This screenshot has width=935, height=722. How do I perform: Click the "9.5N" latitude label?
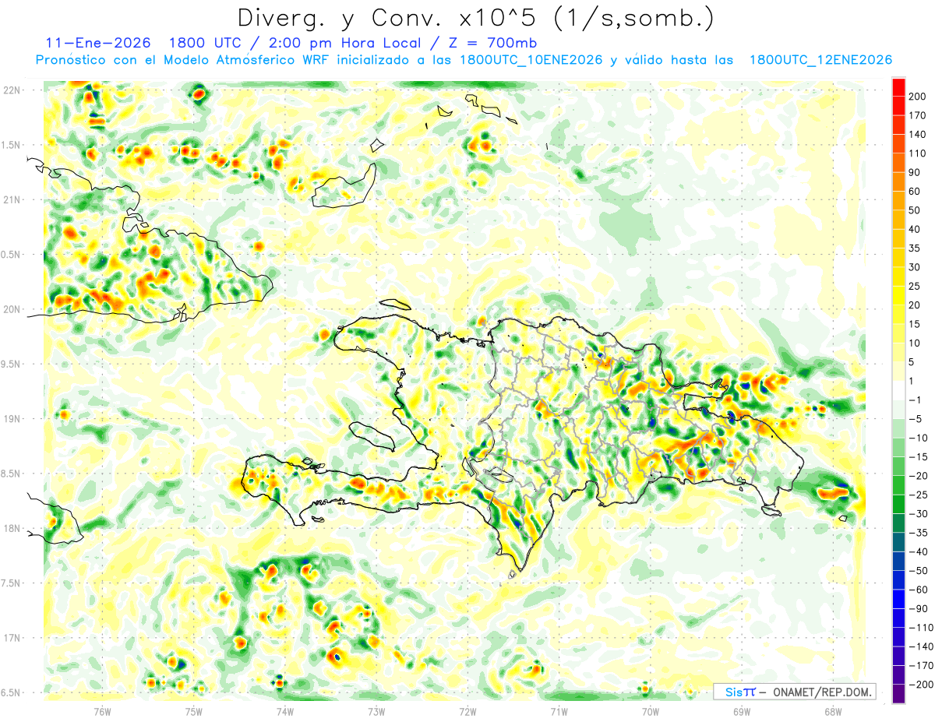[12, 365]
